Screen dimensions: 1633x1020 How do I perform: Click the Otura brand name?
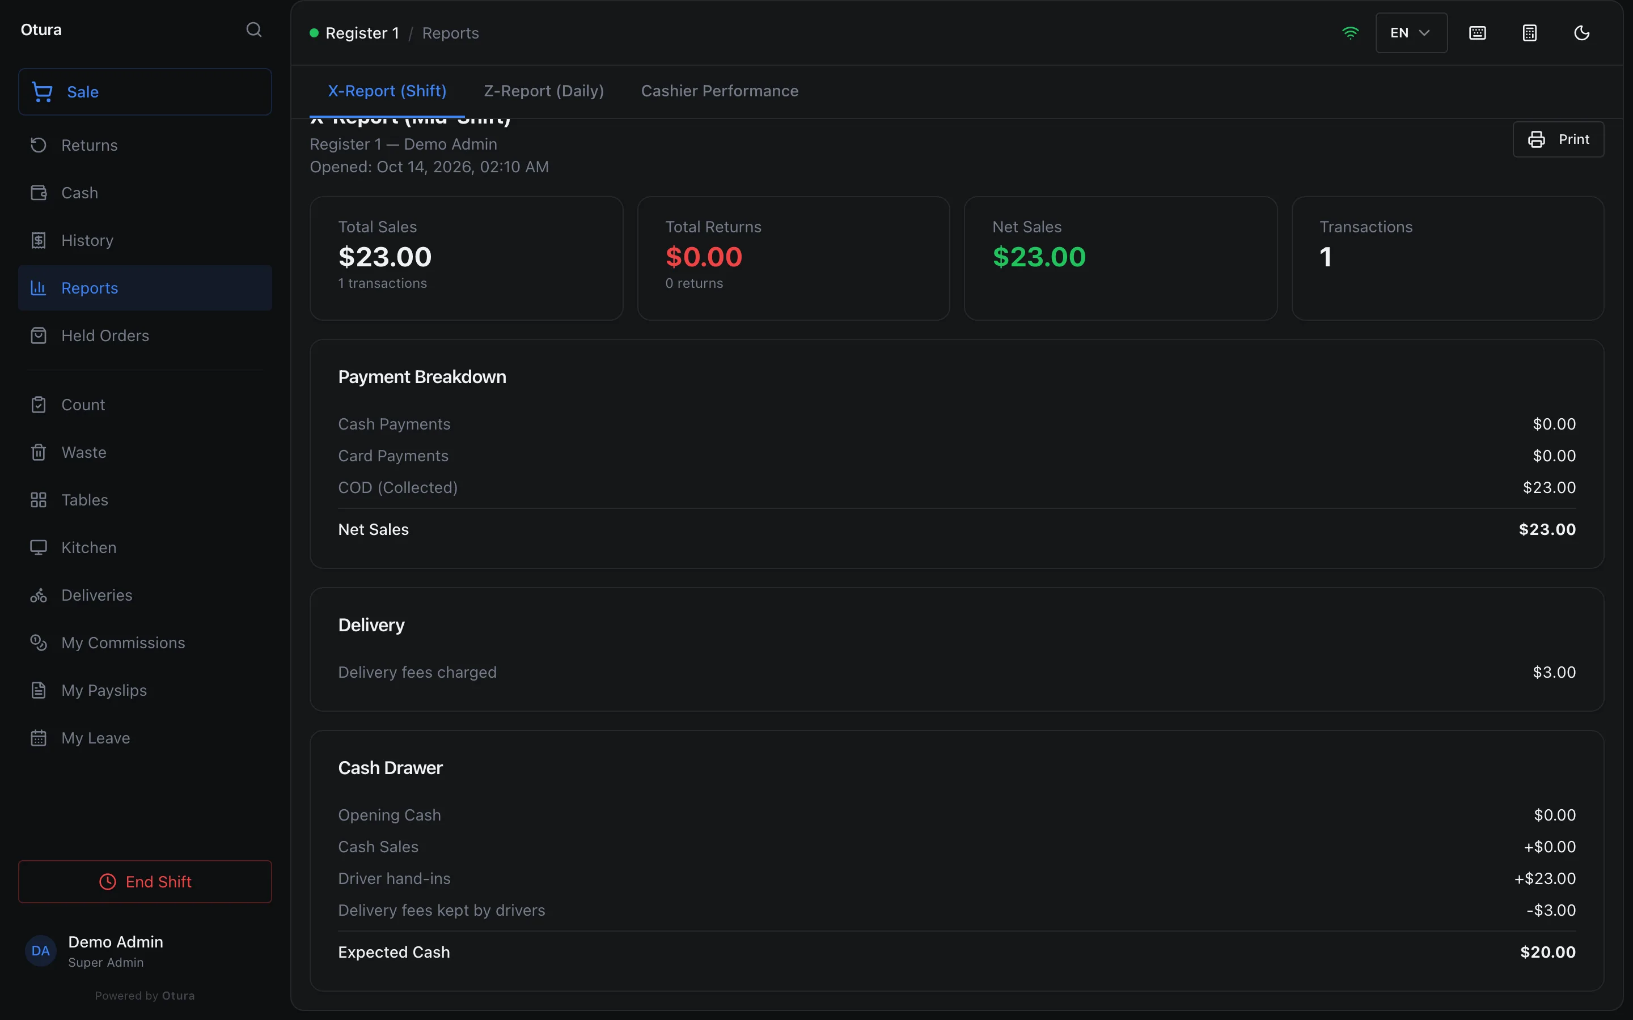coord(41,29)
